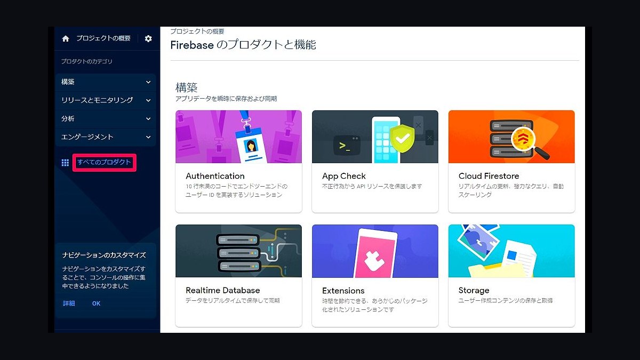Click the grid icon next to すべてのプロダクト
Viewport: 640px width, 360px height.
coord(65,162)
